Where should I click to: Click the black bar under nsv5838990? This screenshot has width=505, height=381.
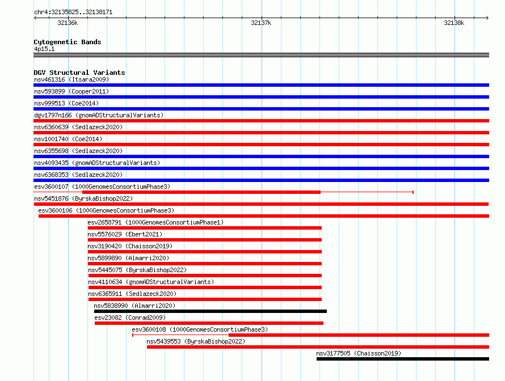point(211,311)
